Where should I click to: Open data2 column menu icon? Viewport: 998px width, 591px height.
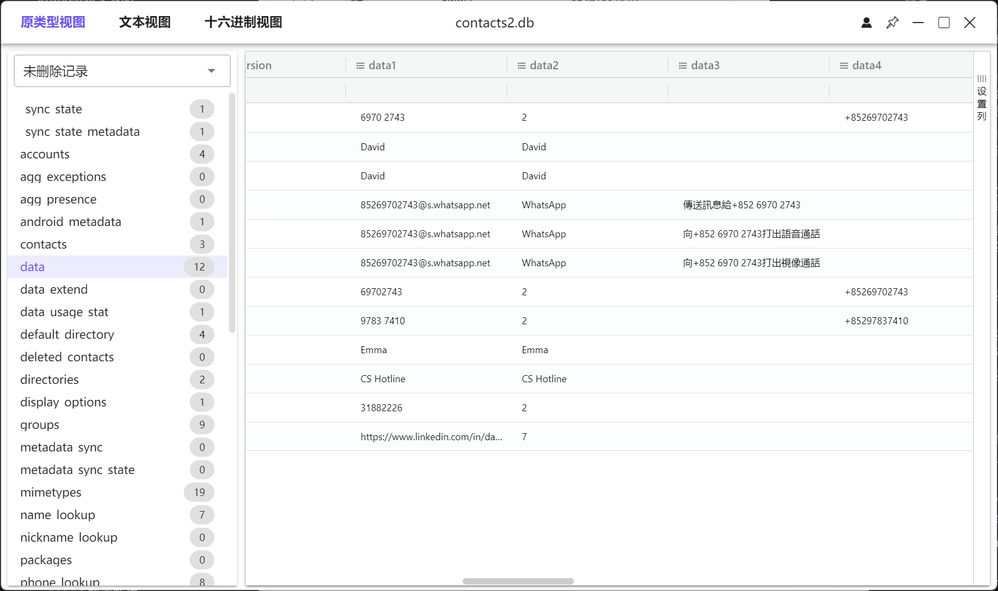click(521, 65)
